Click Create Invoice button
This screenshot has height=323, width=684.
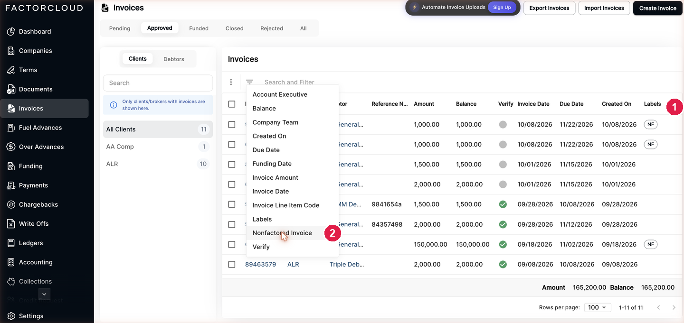tap(657, 8)
